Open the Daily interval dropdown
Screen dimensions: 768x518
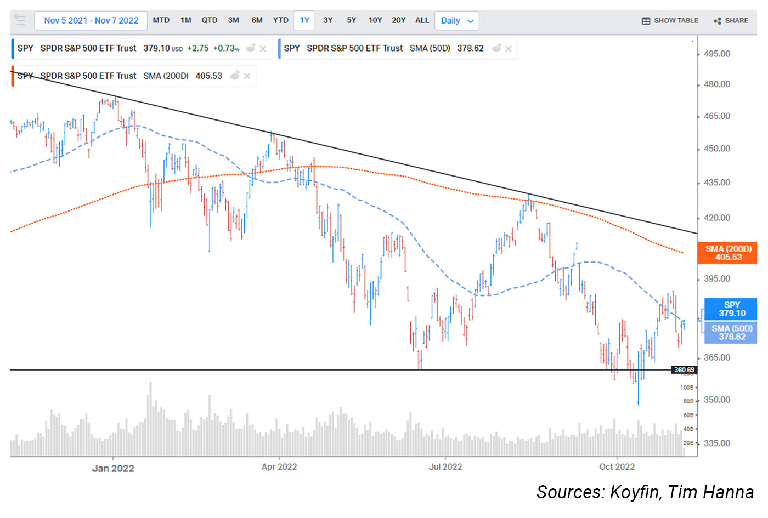[456, 21]
